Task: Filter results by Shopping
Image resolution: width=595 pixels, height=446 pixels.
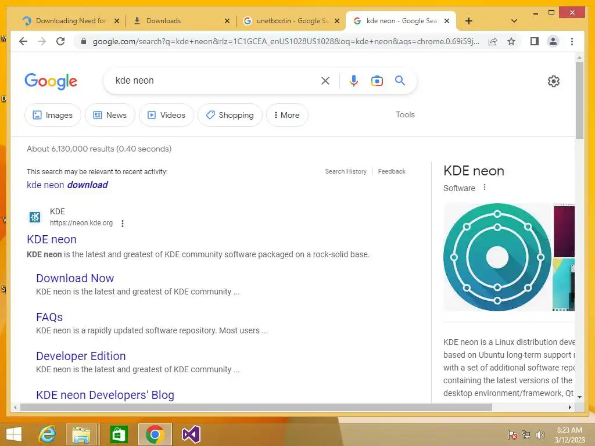Action: (230, 115)
